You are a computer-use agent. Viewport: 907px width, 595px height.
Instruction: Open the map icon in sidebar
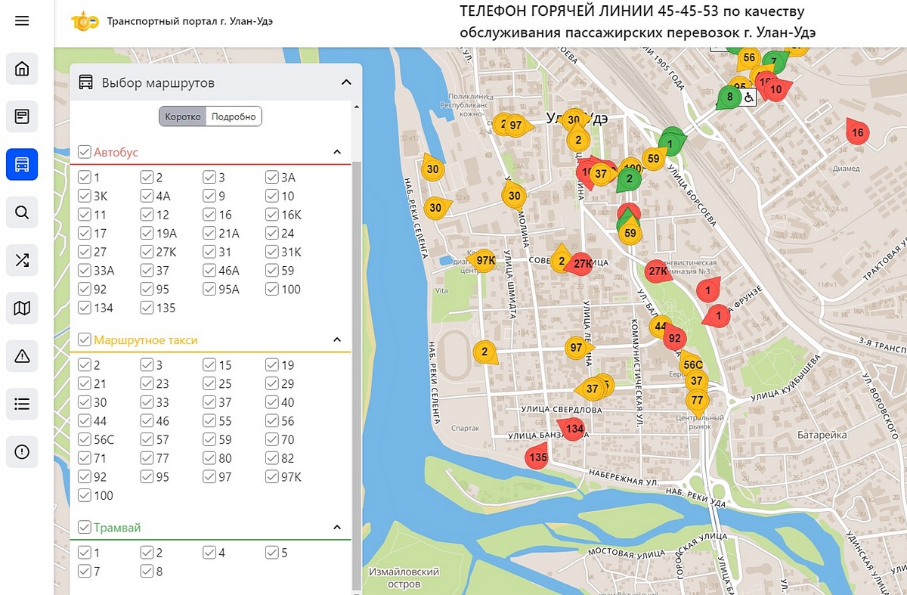tap(22, 308)
